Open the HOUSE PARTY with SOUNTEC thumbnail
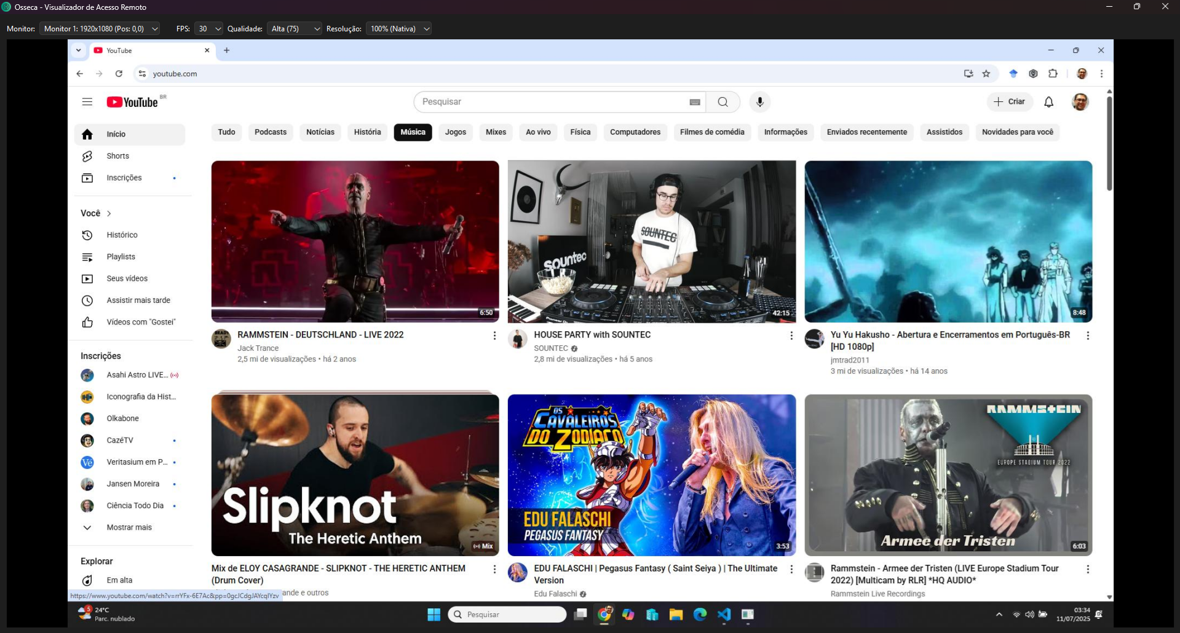1180x633 pixels. point(651,242)
